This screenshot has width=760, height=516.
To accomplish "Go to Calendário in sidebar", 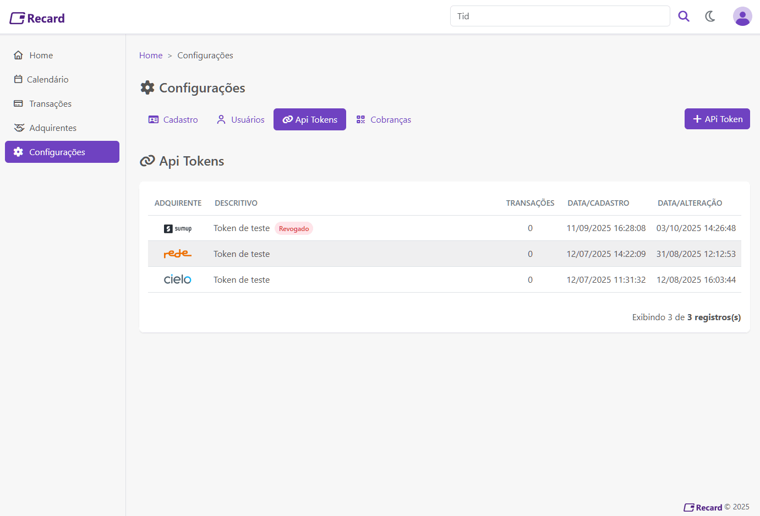I will click(47, 80).
